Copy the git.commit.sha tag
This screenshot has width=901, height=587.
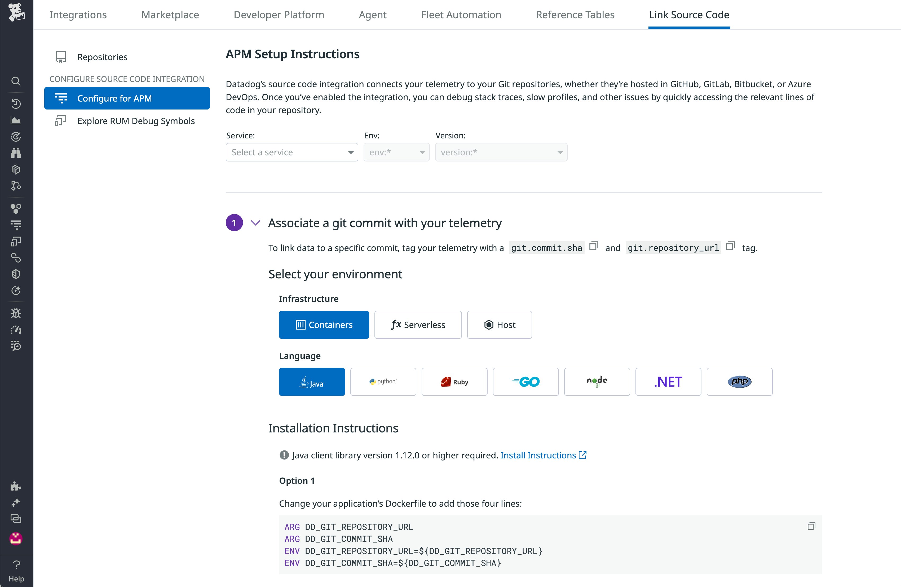594,246
